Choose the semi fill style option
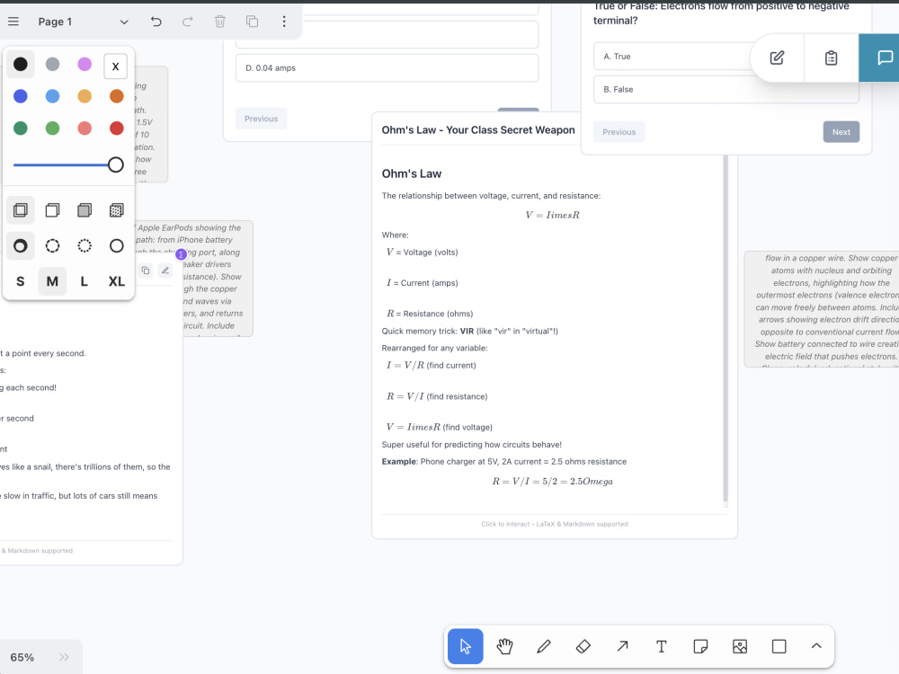Image resolution: width=899 pixels, height=674 pixels. 52,210
